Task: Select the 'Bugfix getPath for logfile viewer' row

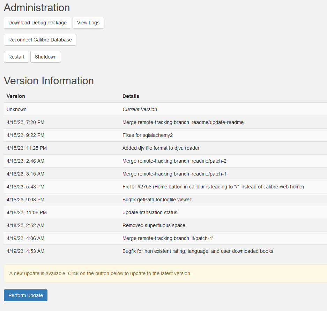Action: click(x=157, y=200)
